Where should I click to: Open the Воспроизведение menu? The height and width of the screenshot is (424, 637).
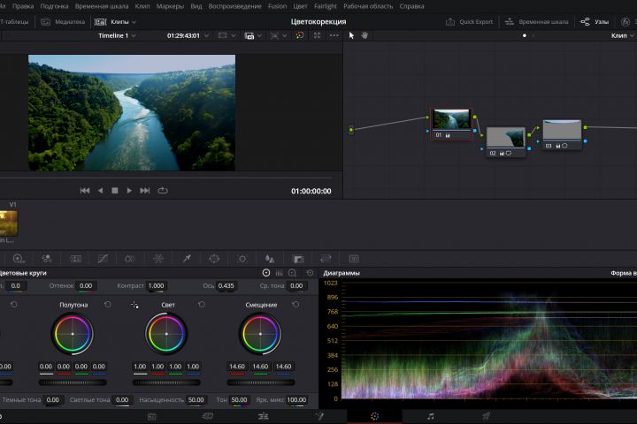(x=233, y=6)
